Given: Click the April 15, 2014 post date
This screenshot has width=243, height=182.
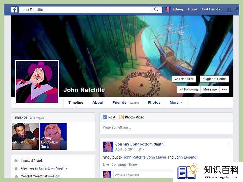Looking at the screenshot, I should click(126, 149).
